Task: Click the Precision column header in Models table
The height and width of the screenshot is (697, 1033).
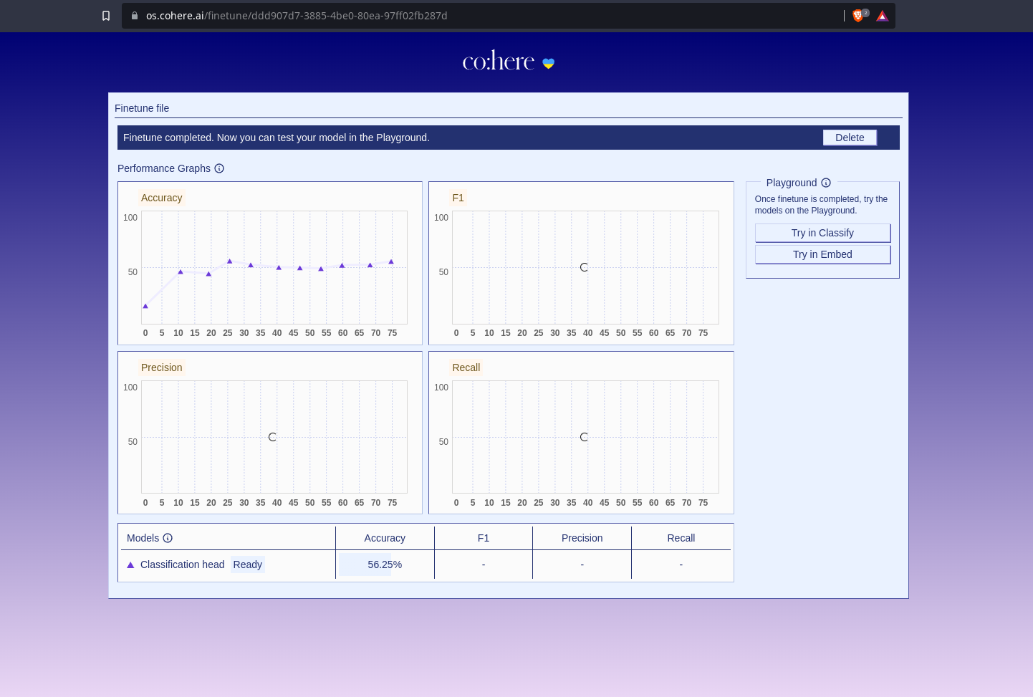Action: (582, 538)
